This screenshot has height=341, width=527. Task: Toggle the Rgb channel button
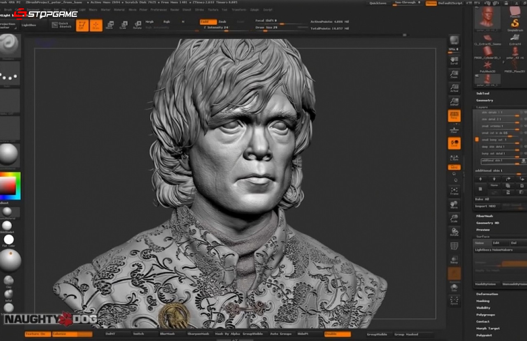[x=166, y=22]
